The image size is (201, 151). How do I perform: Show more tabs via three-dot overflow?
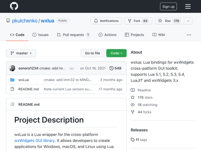click(189, 35)
